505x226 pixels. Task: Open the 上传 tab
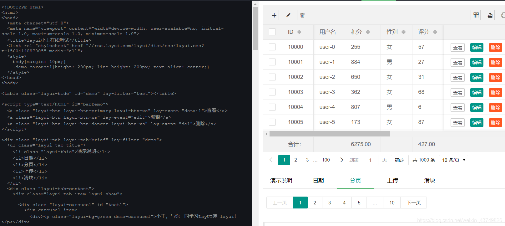coord(392,181)
